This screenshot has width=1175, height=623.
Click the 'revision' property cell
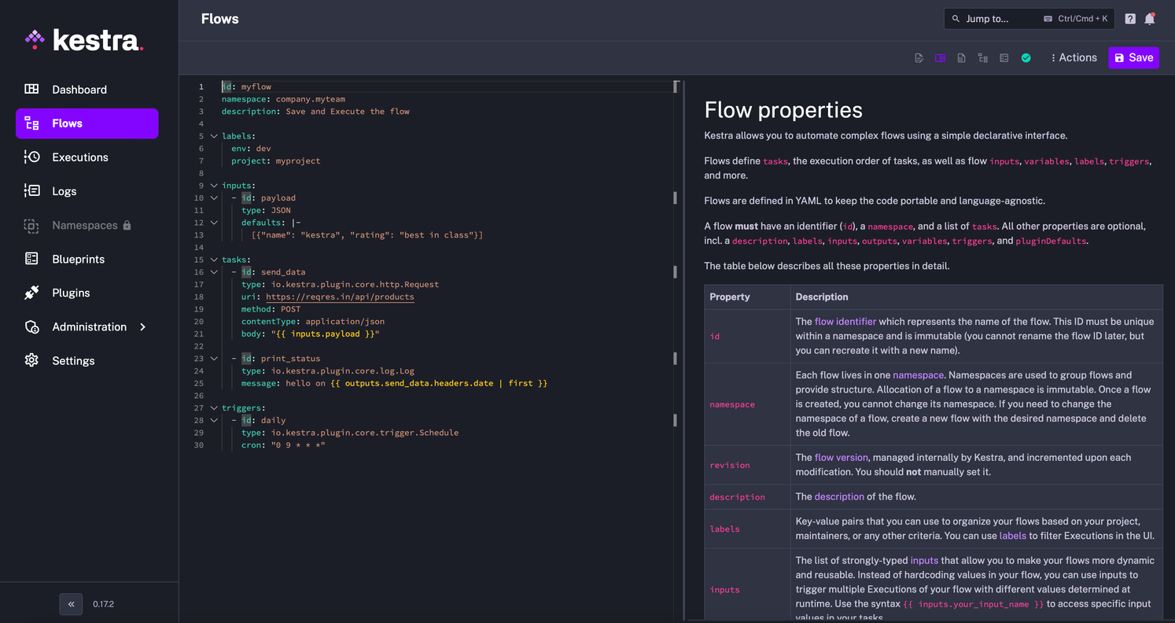[x=747, y=465]
